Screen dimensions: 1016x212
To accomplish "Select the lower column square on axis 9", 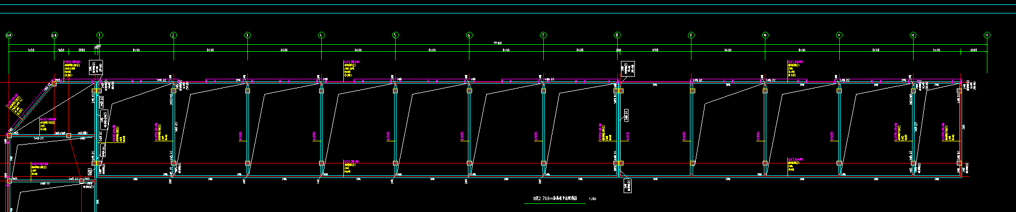I will click(693, 163).
